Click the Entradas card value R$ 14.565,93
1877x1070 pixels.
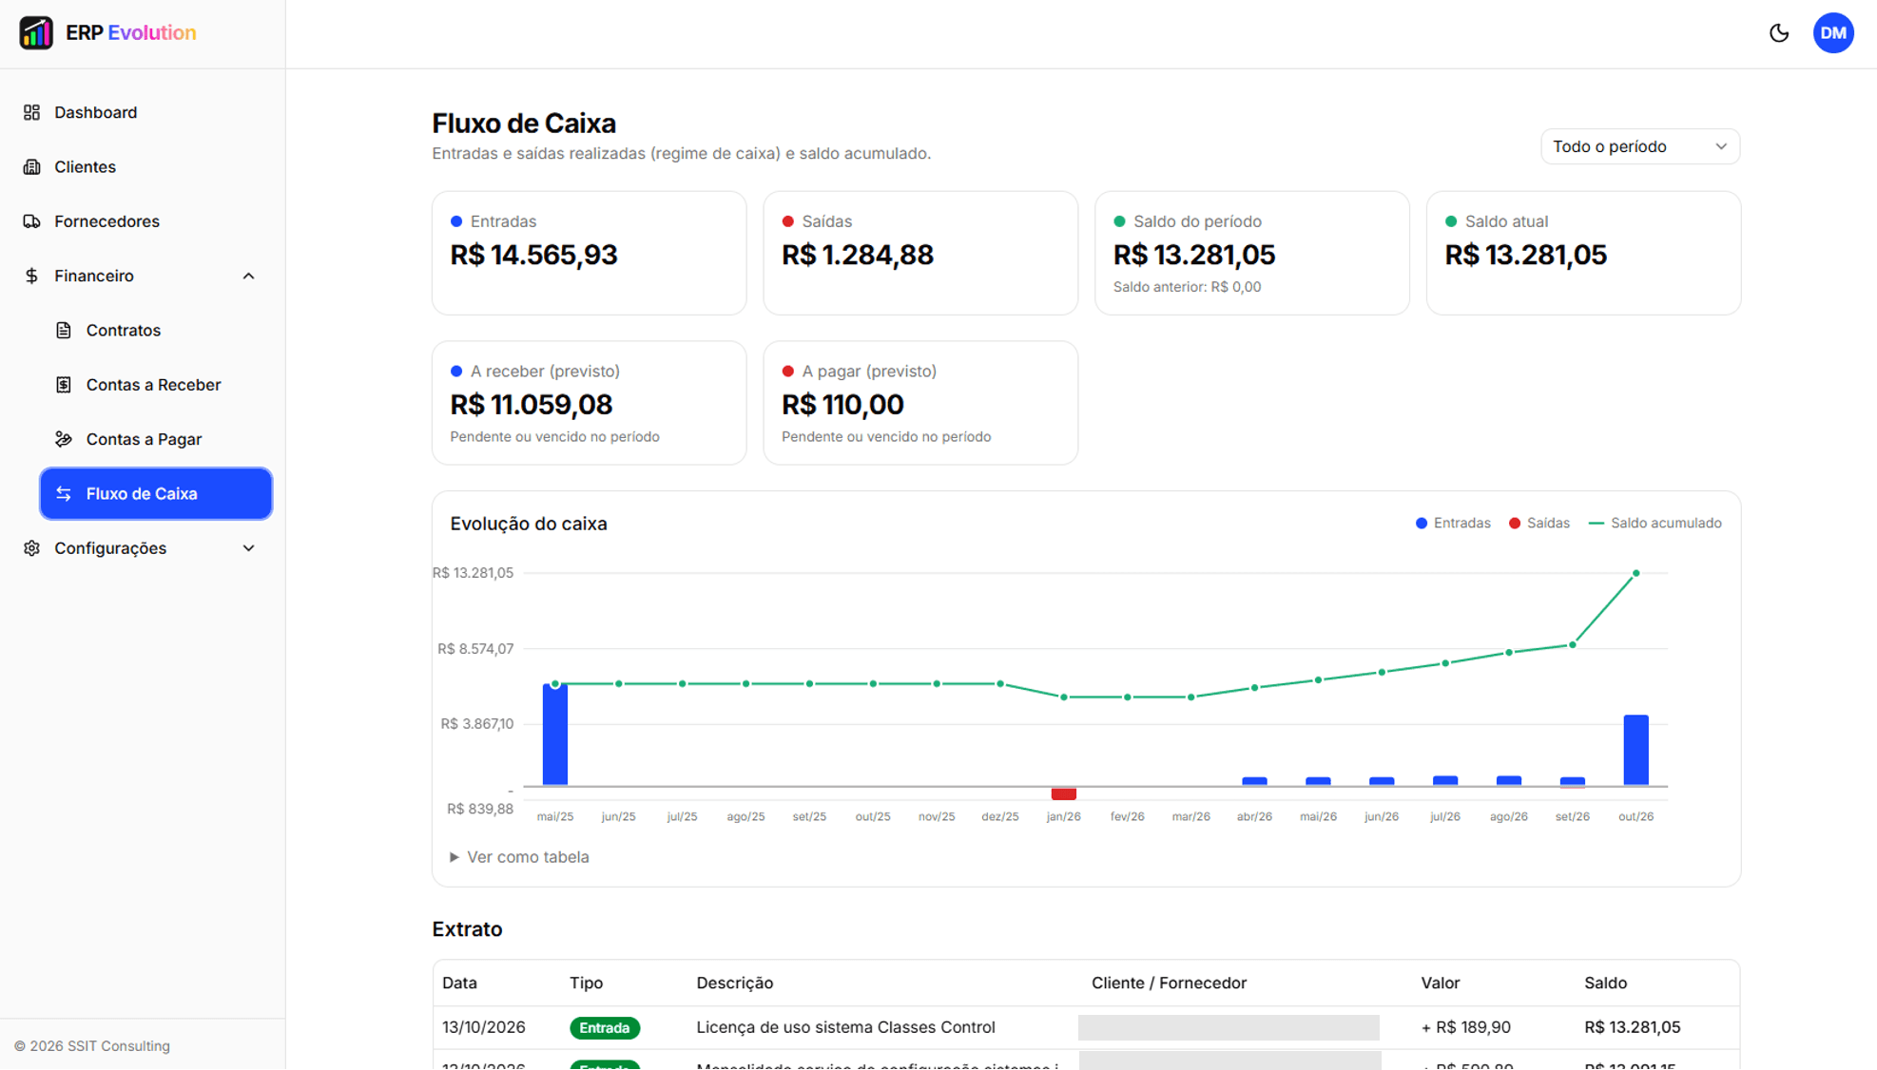coord(533,255)
